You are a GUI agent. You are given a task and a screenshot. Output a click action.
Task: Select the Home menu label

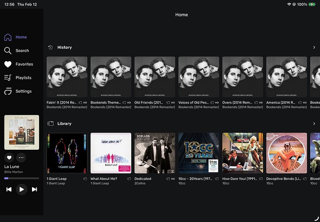[x=21, y=37]
